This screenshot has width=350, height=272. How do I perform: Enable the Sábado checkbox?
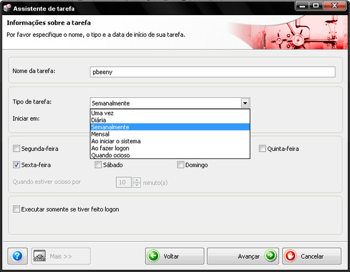point(98,165)
